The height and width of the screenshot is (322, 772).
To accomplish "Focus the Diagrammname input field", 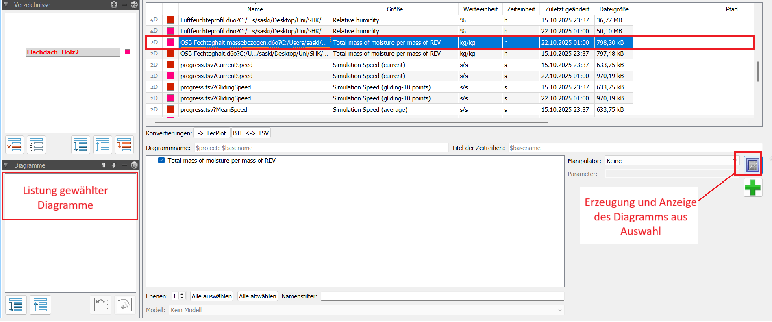I will [321, 148].
